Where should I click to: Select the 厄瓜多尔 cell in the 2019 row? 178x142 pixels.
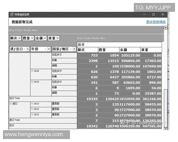click(x=64, y=83)
